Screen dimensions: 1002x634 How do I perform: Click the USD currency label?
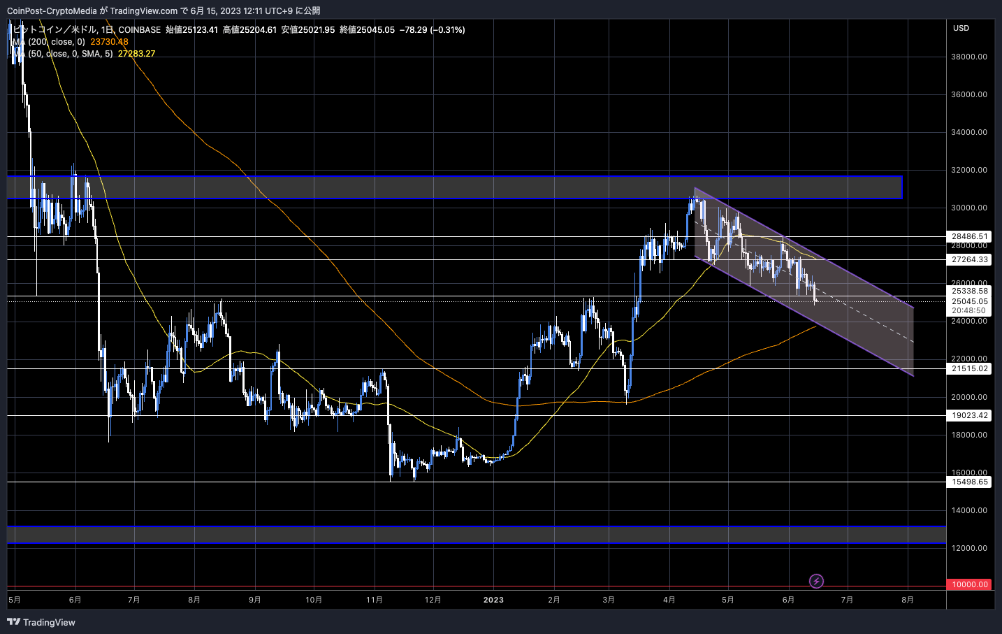(961, 28)
